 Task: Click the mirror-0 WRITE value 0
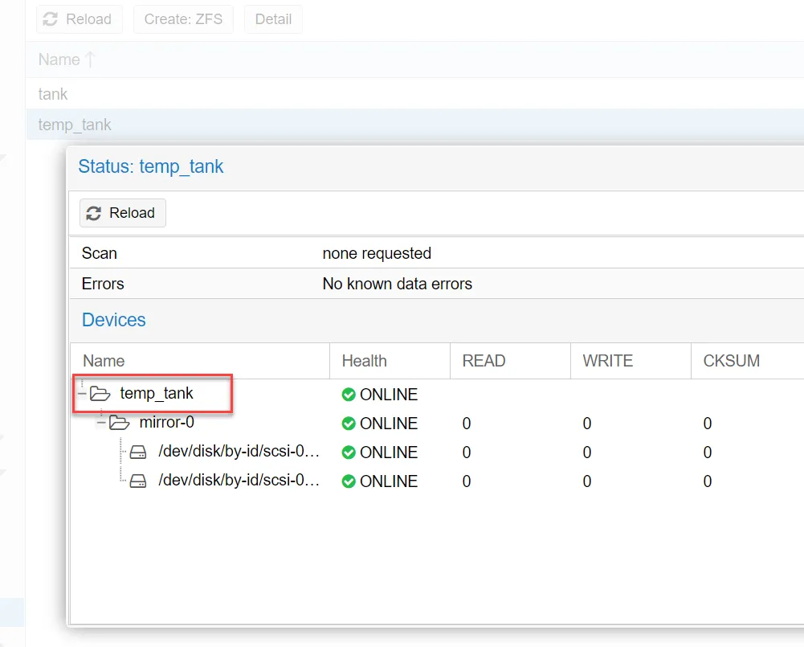click(587, 424)
